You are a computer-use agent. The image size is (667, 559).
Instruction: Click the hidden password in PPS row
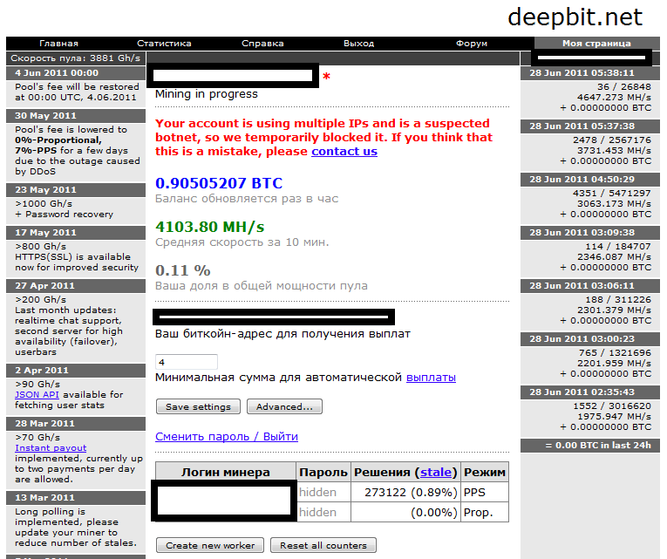click(x=317, y=492)
